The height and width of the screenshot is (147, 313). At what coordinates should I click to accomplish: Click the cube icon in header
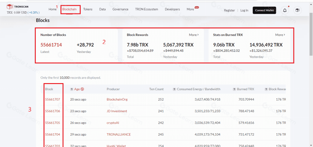297,10
